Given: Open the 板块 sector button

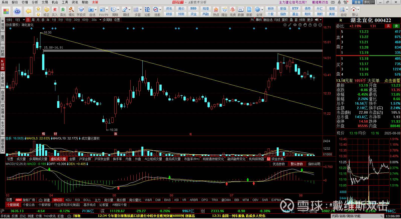Looking at the screenshot, I should pyautogui.click(x=271, y=9).
